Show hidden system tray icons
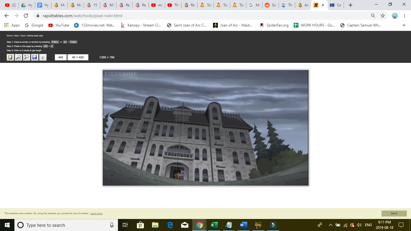This screenshot has width=411, height=231. [330, 225]
